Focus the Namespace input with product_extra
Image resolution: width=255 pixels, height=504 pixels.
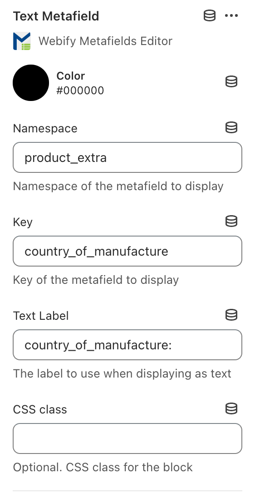pyautogui.click(x=127, y=157)
